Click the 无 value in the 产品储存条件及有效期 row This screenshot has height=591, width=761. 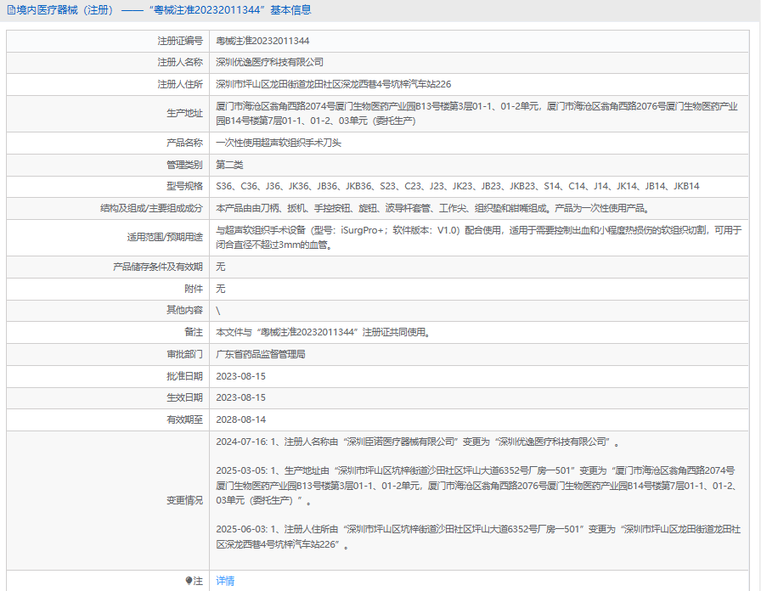tap(220, 267)
